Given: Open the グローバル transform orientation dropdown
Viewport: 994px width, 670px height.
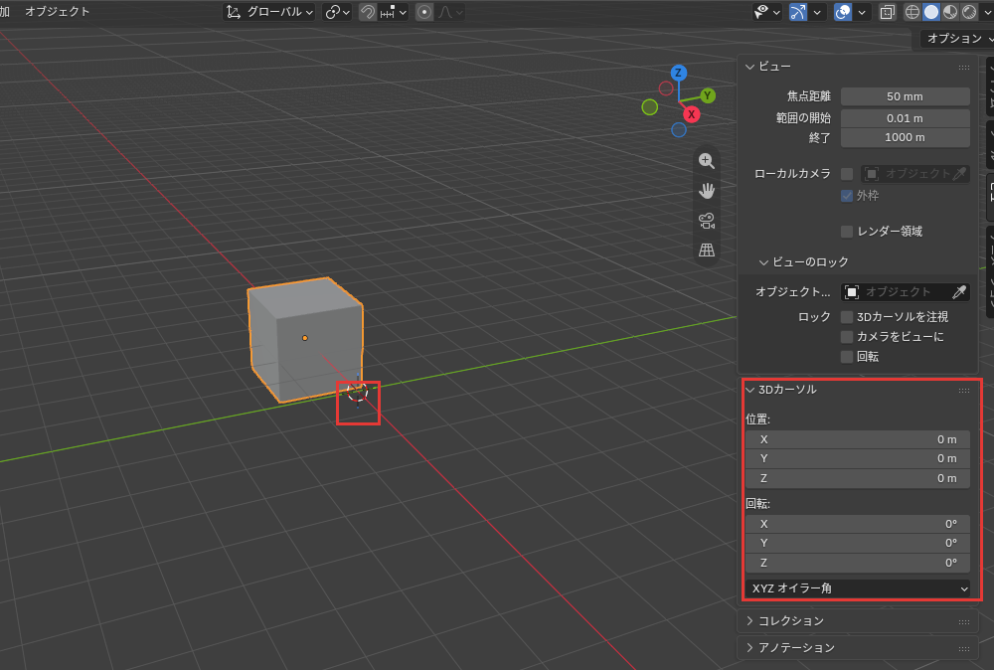Looking at the screenshot, I should click(269, 12).
